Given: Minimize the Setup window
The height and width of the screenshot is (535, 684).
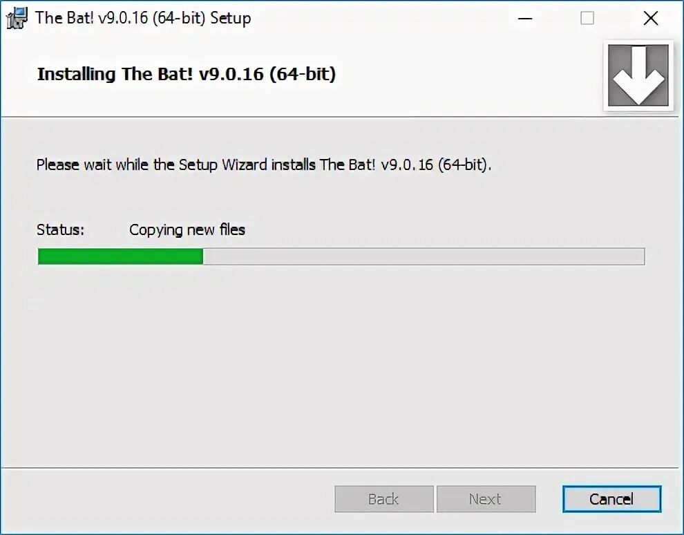Looking at the screenshot, I should click(525, 19).
